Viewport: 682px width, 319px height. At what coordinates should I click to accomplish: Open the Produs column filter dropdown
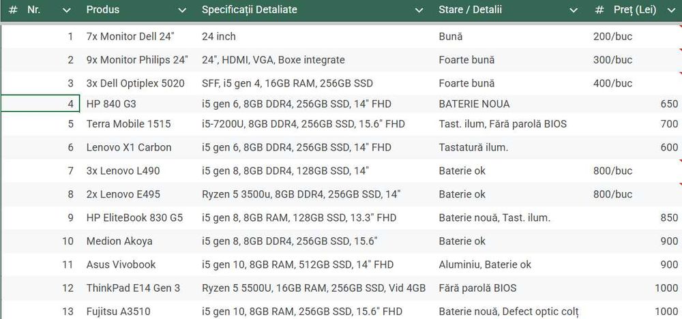182,10
